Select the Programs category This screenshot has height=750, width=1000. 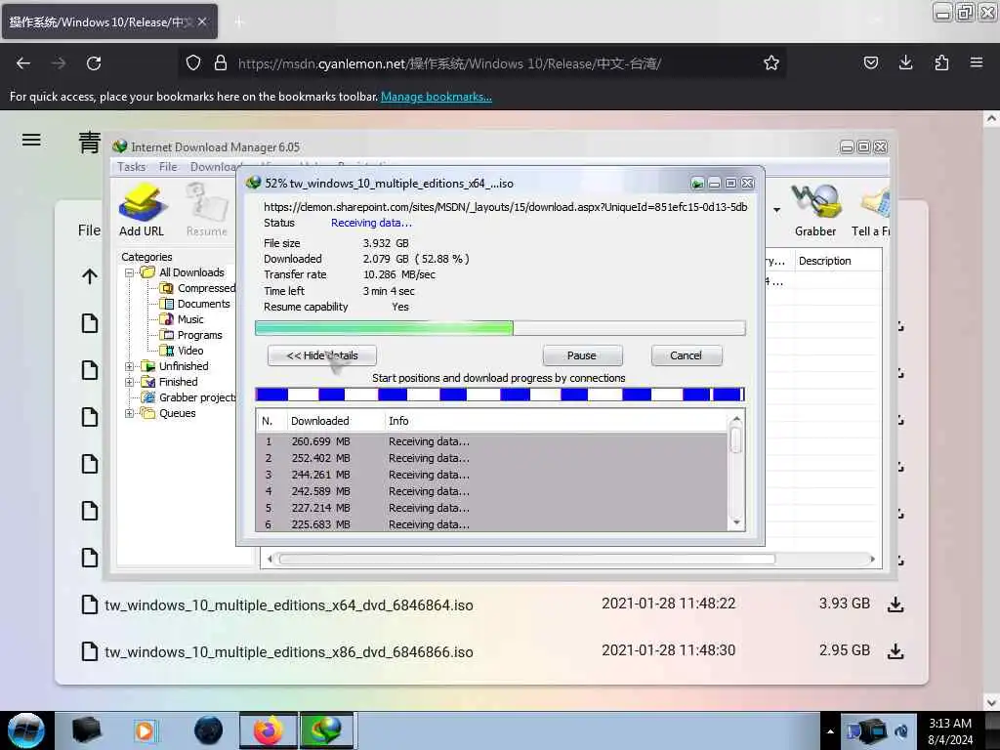click(199, 335)
